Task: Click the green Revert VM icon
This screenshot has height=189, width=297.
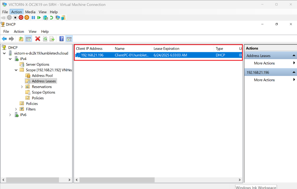Action: pyautogui.click(x=51, y=18)
